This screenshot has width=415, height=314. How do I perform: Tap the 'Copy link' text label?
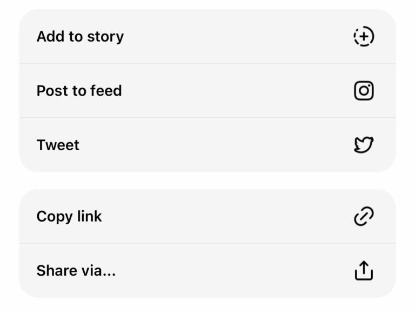[x=69, y=216]
